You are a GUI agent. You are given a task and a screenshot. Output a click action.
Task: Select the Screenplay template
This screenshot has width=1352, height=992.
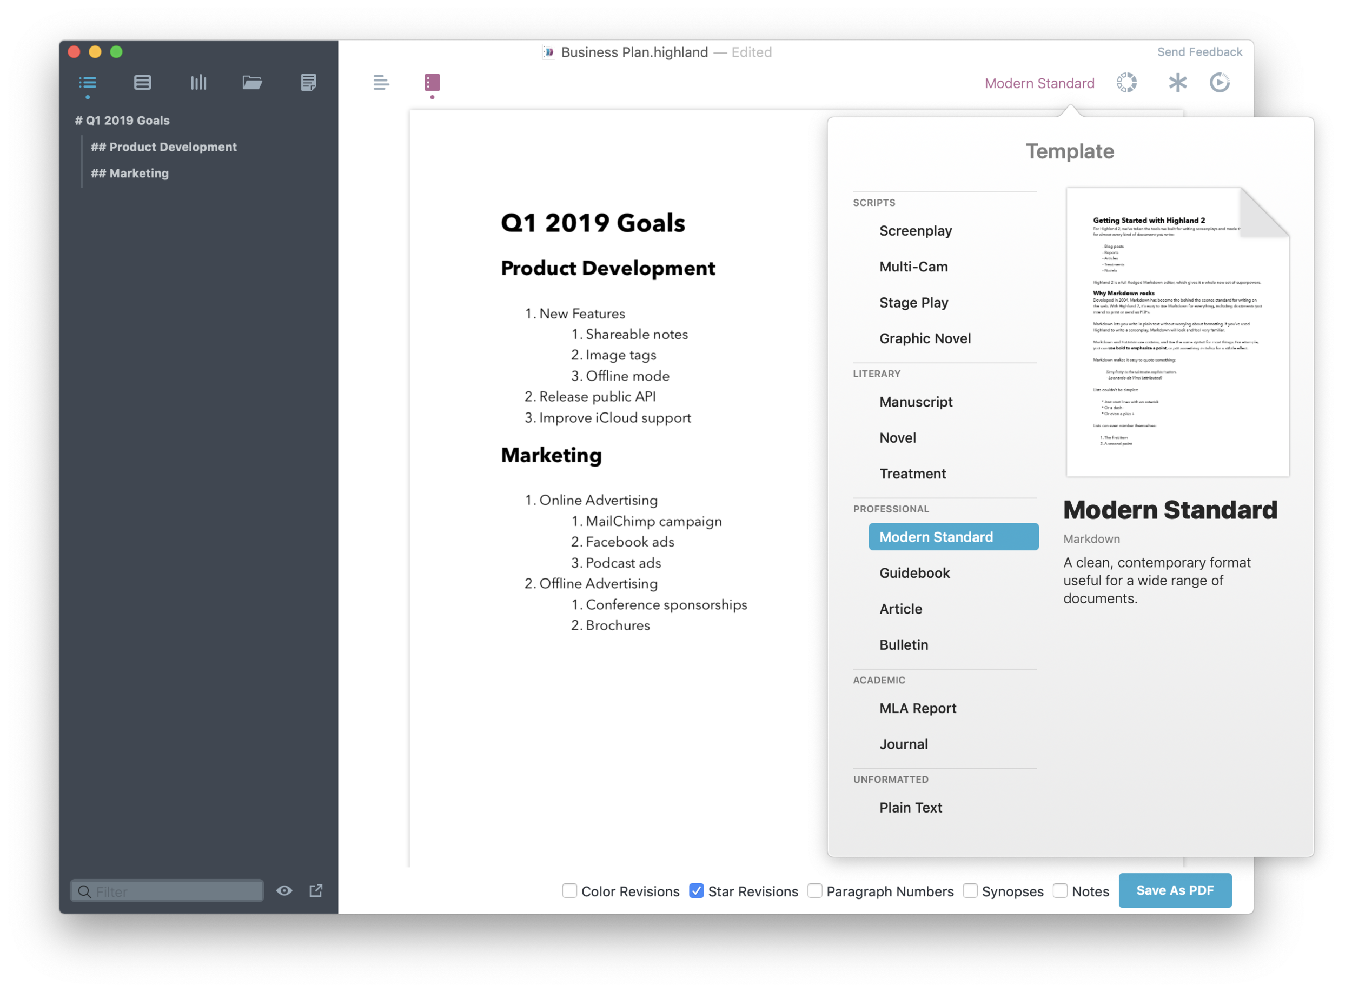(916, 231)
